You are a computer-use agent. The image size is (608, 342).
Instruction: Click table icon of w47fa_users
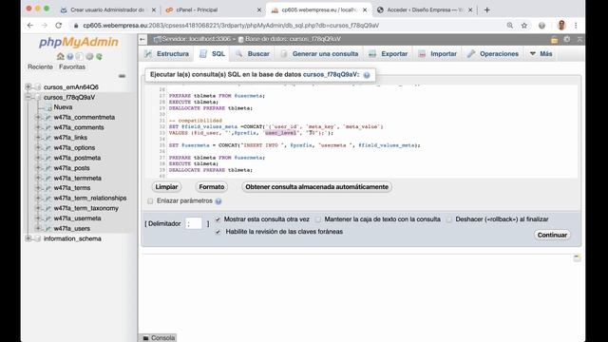click(48, 228)
